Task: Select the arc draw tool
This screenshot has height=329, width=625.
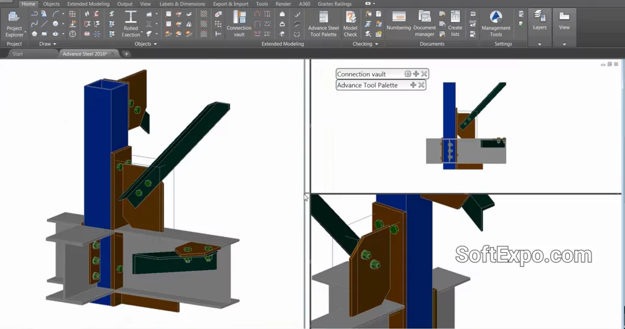Action: (x=56, y=14)
